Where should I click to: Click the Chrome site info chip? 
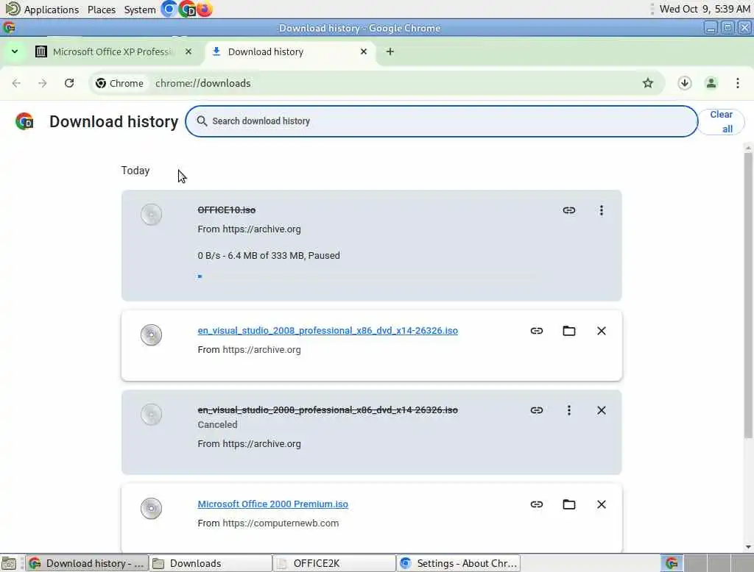tap(119, 83)
